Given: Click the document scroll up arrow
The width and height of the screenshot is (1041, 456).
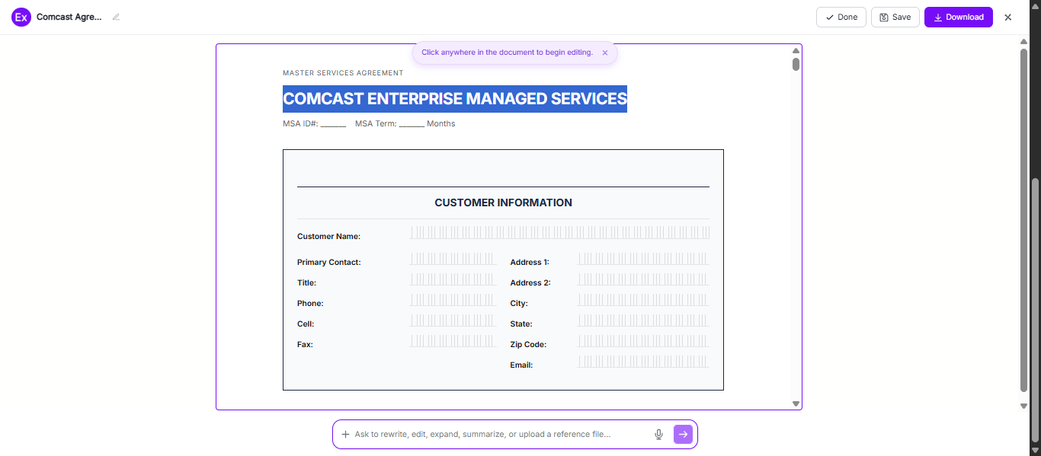Looking at the screenshot, I should [x=796, y=51].
